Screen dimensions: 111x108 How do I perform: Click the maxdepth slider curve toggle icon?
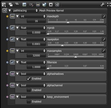(x=104, y=16)
